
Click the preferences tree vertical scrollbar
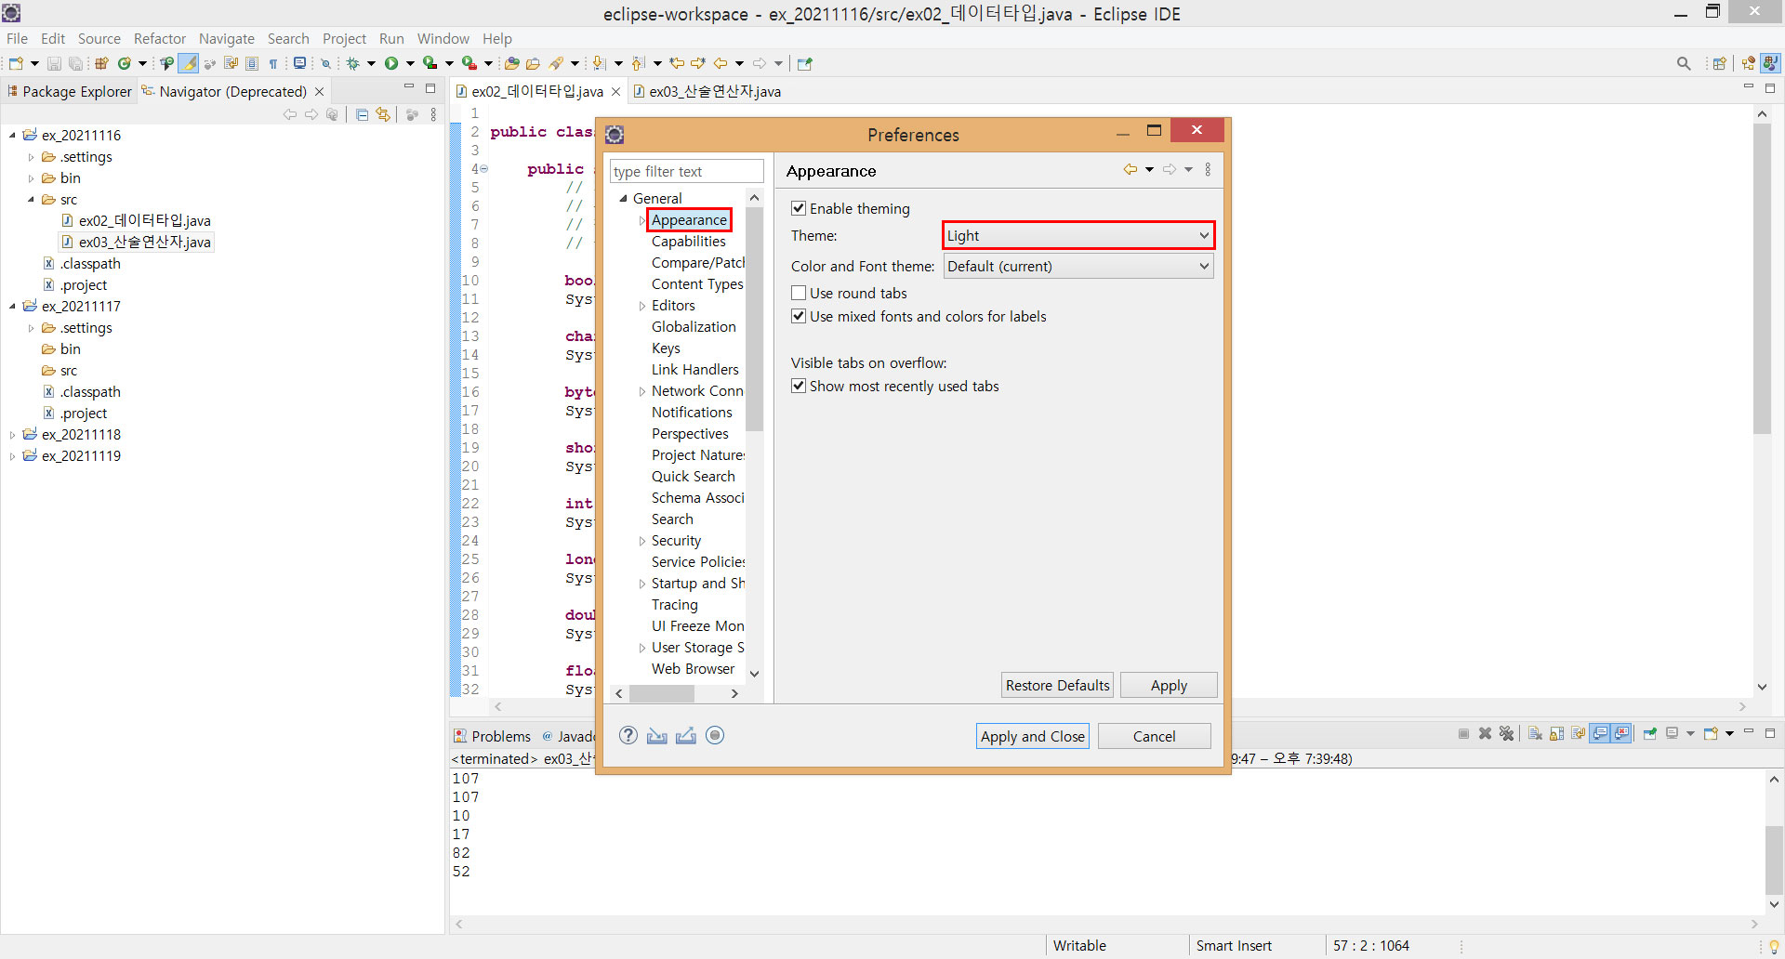pyautogui.click(x=754, y=321)
